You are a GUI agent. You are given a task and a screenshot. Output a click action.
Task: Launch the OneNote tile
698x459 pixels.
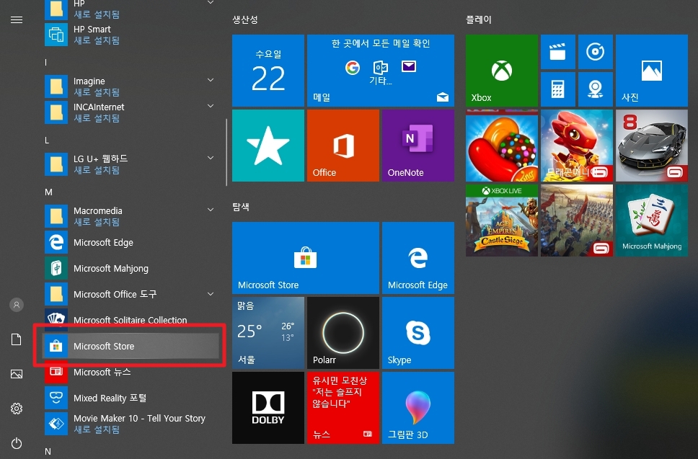click(x=418, y=146)
